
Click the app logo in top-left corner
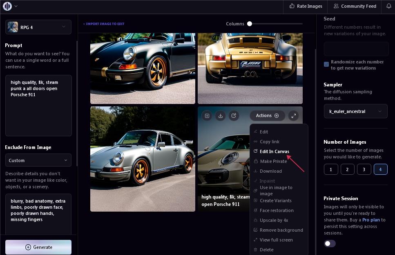click(7, 6)
